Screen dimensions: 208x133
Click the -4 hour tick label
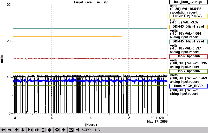coord(90,118)
